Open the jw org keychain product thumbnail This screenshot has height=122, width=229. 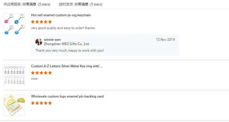(x=14, y=24)
